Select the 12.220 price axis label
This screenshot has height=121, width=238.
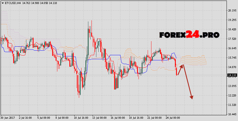click(232, 96)
